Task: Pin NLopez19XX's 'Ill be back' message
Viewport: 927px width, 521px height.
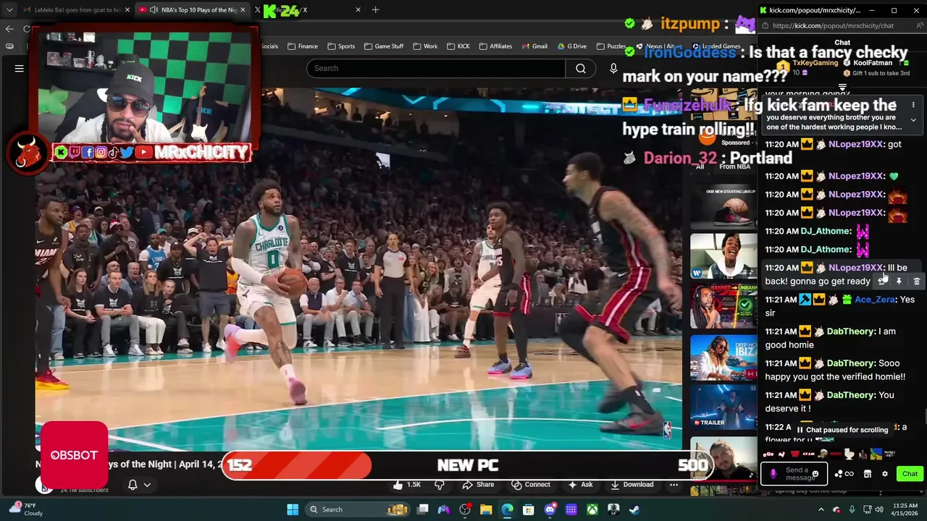Action: 899,281
